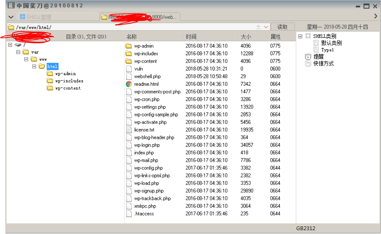
Task: Sort by the 属性 column header
Action: point(275,37)
